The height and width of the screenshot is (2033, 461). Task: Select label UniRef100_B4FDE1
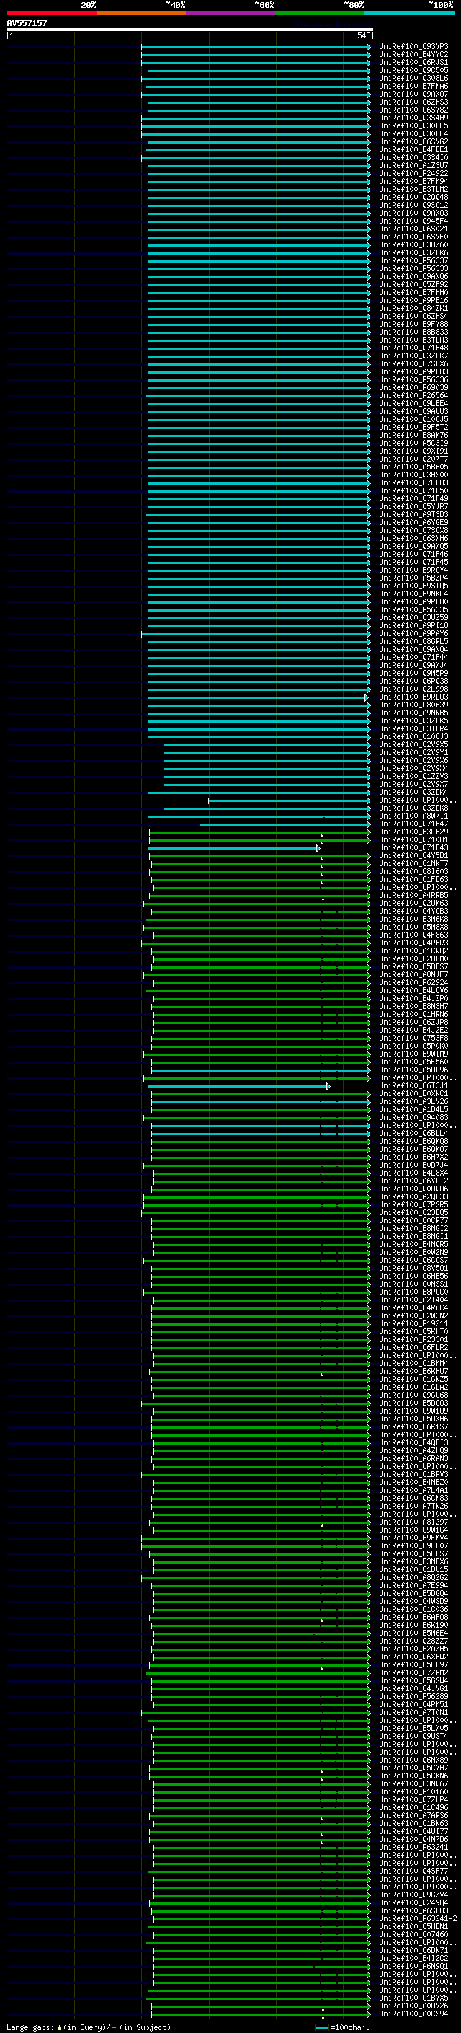(x=413, y=149)
